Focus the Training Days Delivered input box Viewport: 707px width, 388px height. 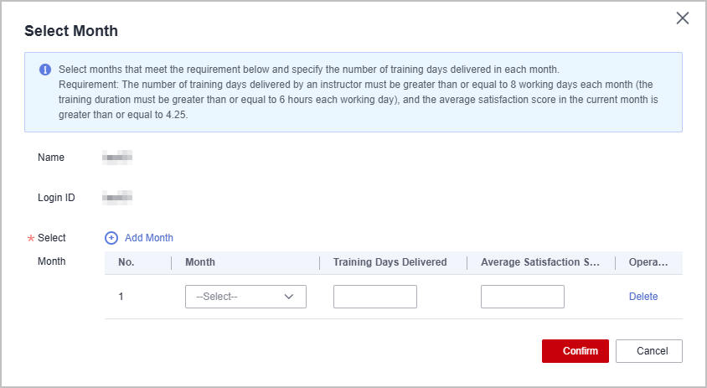(374, 297)
